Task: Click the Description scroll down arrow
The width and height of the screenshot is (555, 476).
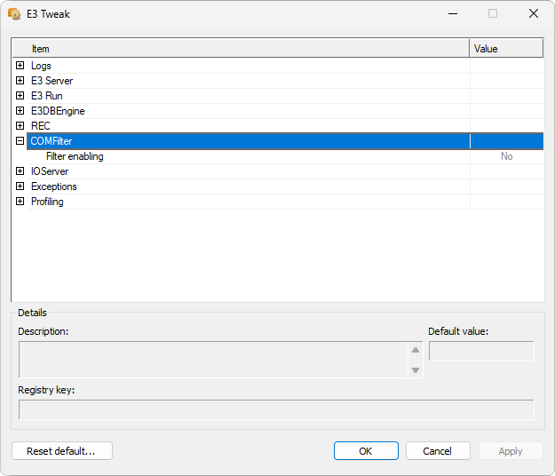Action: (x=416, y=370)
